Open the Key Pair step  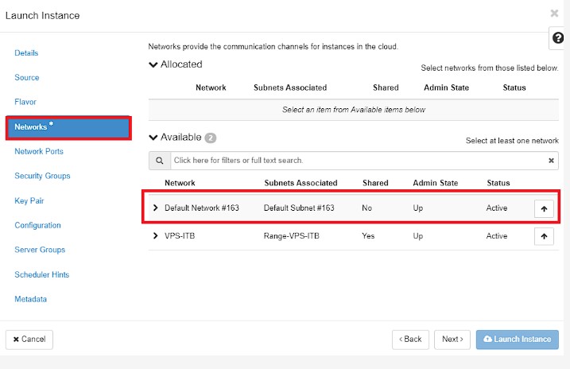[x=29, y=200]
